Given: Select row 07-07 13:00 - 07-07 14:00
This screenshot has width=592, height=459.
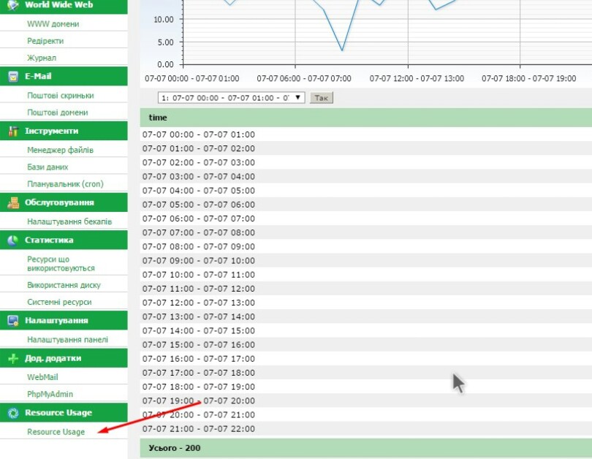Looking at the screenshot, I should click(366, 316).
